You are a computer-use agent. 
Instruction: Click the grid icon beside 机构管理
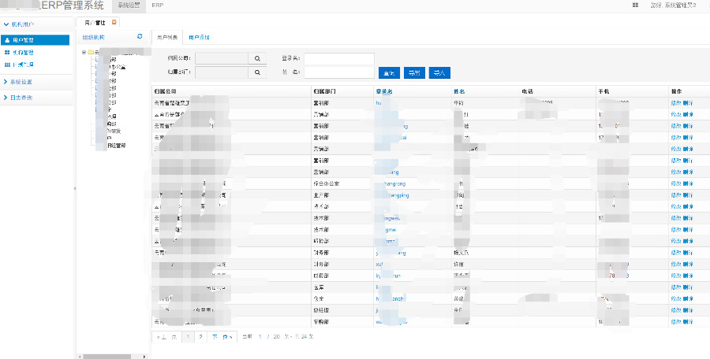coord(7,53)
